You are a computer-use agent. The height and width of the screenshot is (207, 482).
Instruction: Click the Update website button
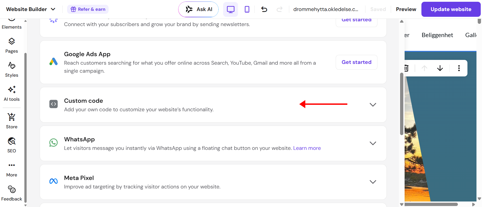point(451,9)
